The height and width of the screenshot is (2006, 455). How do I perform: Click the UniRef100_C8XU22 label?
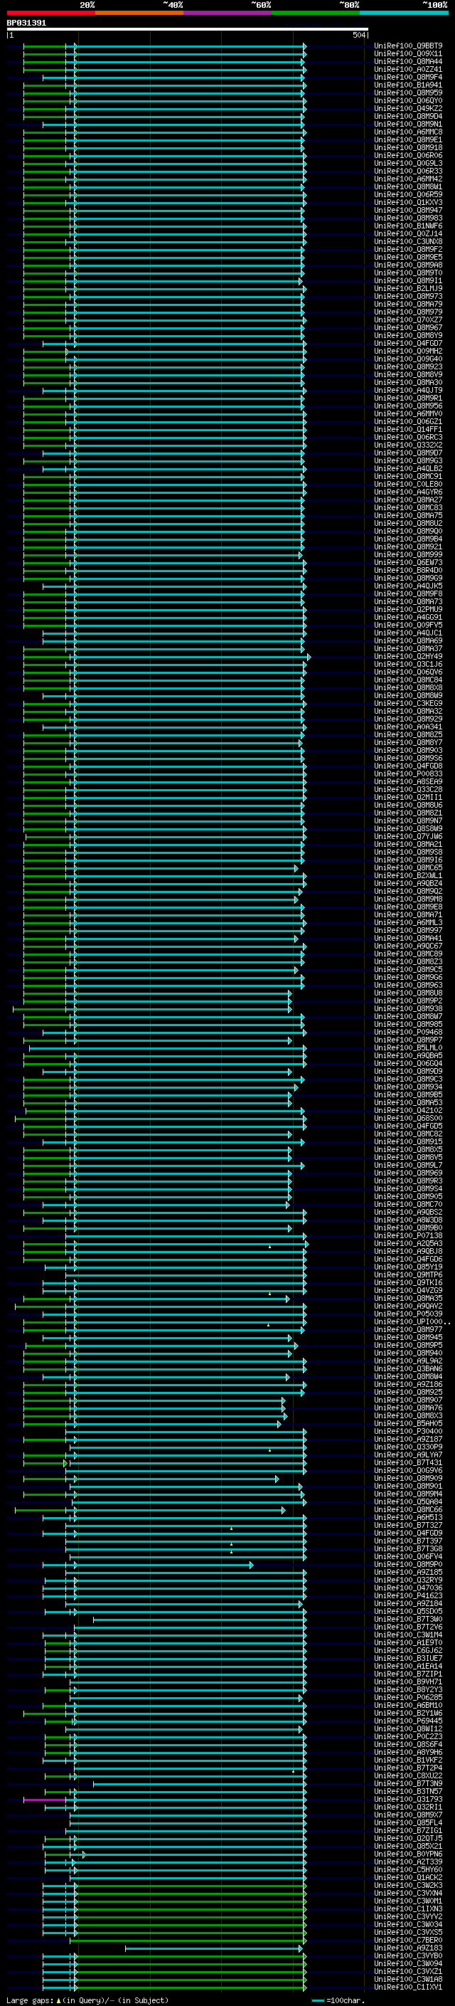pos(407,1775)
